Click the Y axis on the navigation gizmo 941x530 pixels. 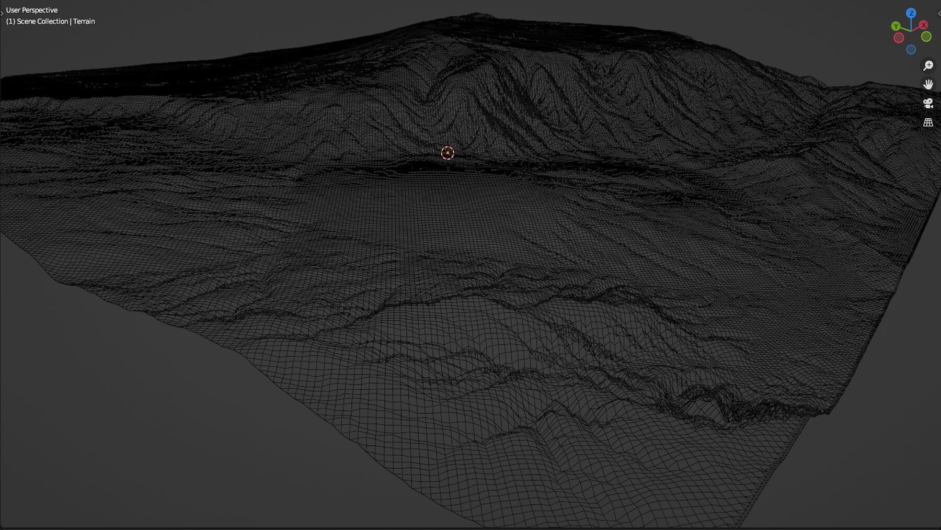[x=896, y=26]
